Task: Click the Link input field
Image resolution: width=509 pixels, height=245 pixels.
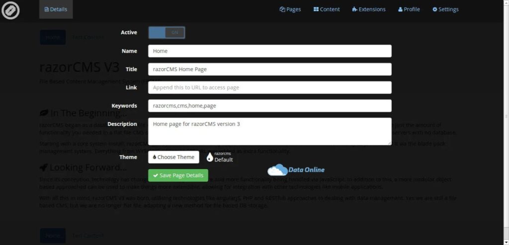Action: [x=270, y=87]
